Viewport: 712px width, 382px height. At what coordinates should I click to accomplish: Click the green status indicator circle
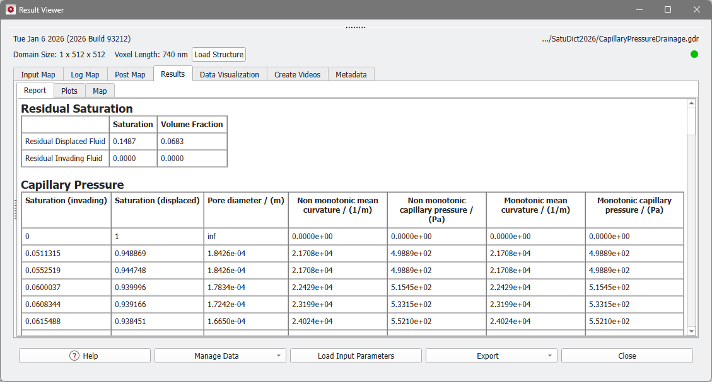694,54
